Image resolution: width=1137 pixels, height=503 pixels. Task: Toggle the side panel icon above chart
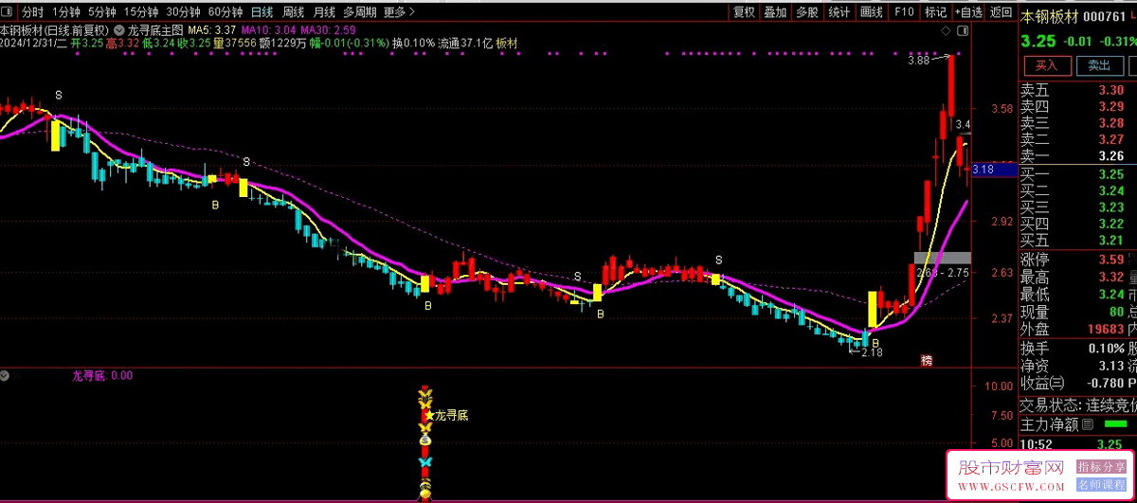pyautogui.click(x=963, y=31)
